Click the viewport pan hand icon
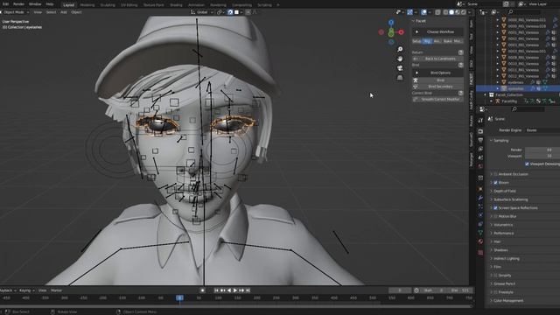 400,59
